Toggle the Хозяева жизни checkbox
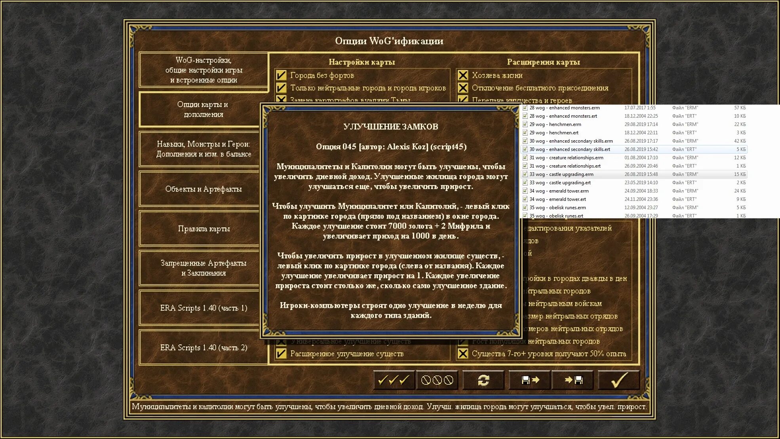Viewport: 780px width, 439px height. 463,75
